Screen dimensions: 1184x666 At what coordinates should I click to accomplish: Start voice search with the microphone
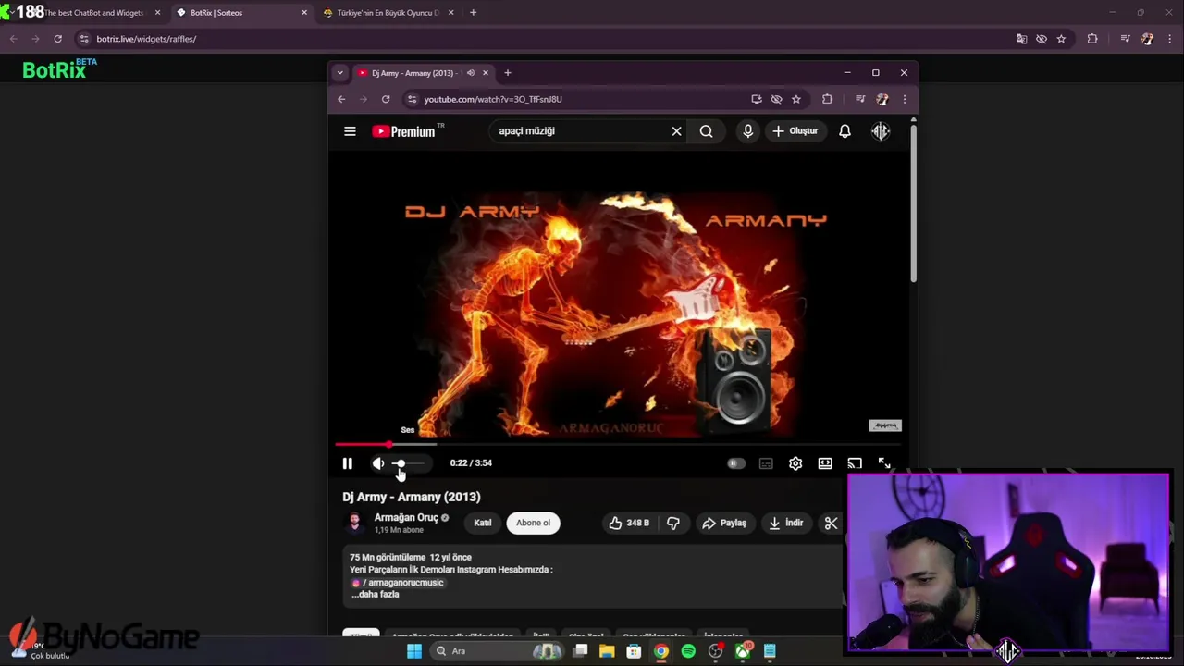coord(747,131)
